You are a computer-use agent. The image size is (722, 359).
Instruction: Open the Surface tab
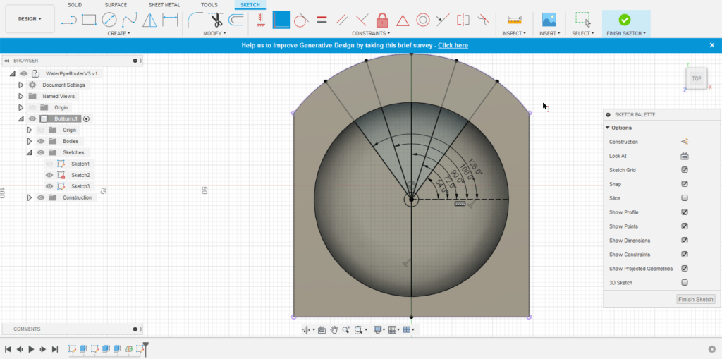[116, 5]
